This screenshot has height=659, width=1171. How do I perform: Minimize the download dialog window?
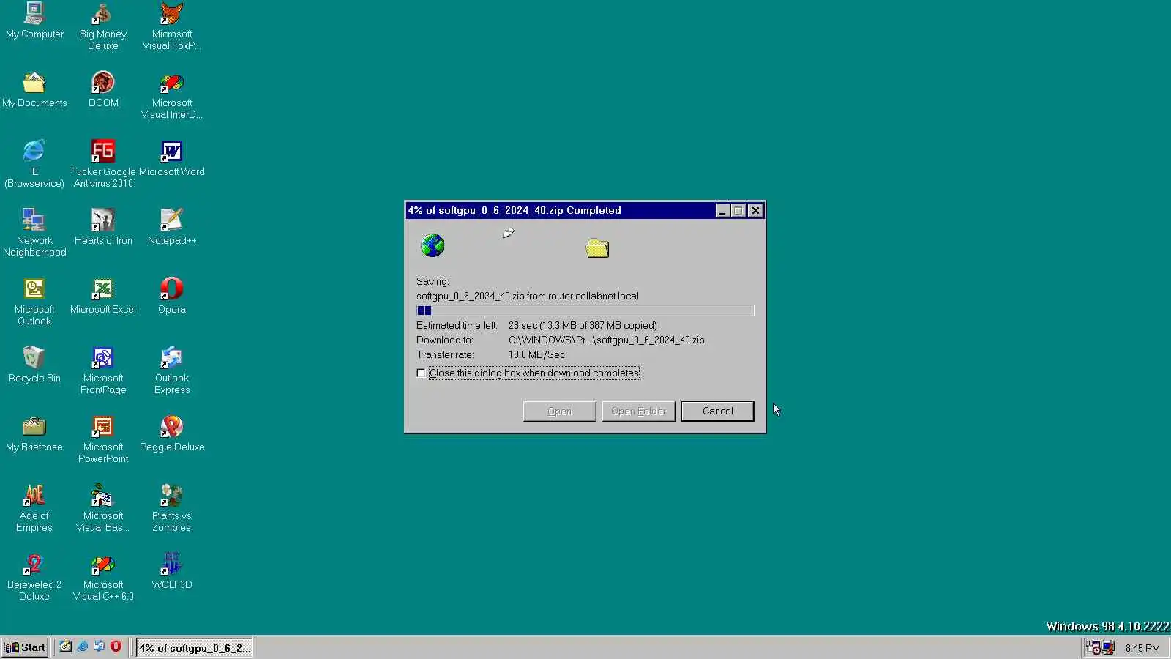(x=722, y=211)
